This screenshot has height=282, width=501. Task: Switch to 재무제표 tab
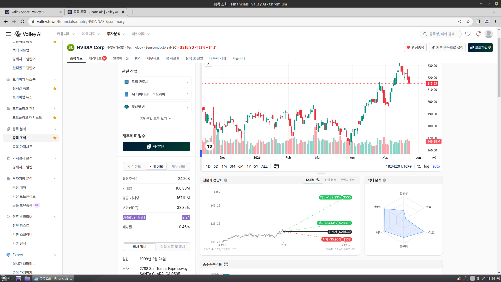[153, 58]
